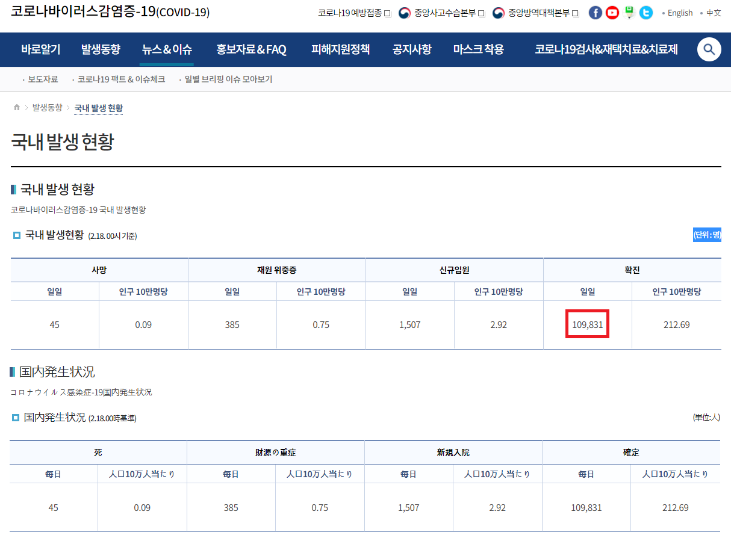Go to the 피해지원정책 menu
731x535 pixels.
click(341, 49)
